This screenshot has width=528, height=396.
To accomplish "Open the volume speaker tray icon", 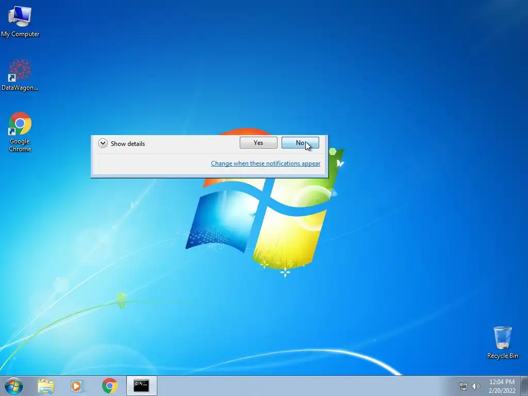I will [475, 386].
